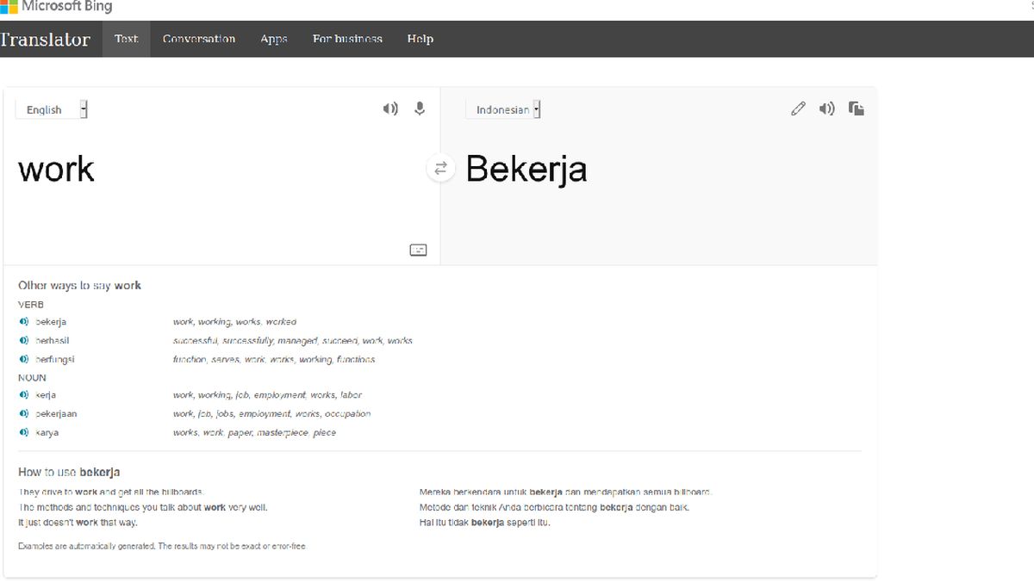Click the pencil suggest-edit icon
This screenshot has width=1034, height=582.
click(x=798, y=108)
